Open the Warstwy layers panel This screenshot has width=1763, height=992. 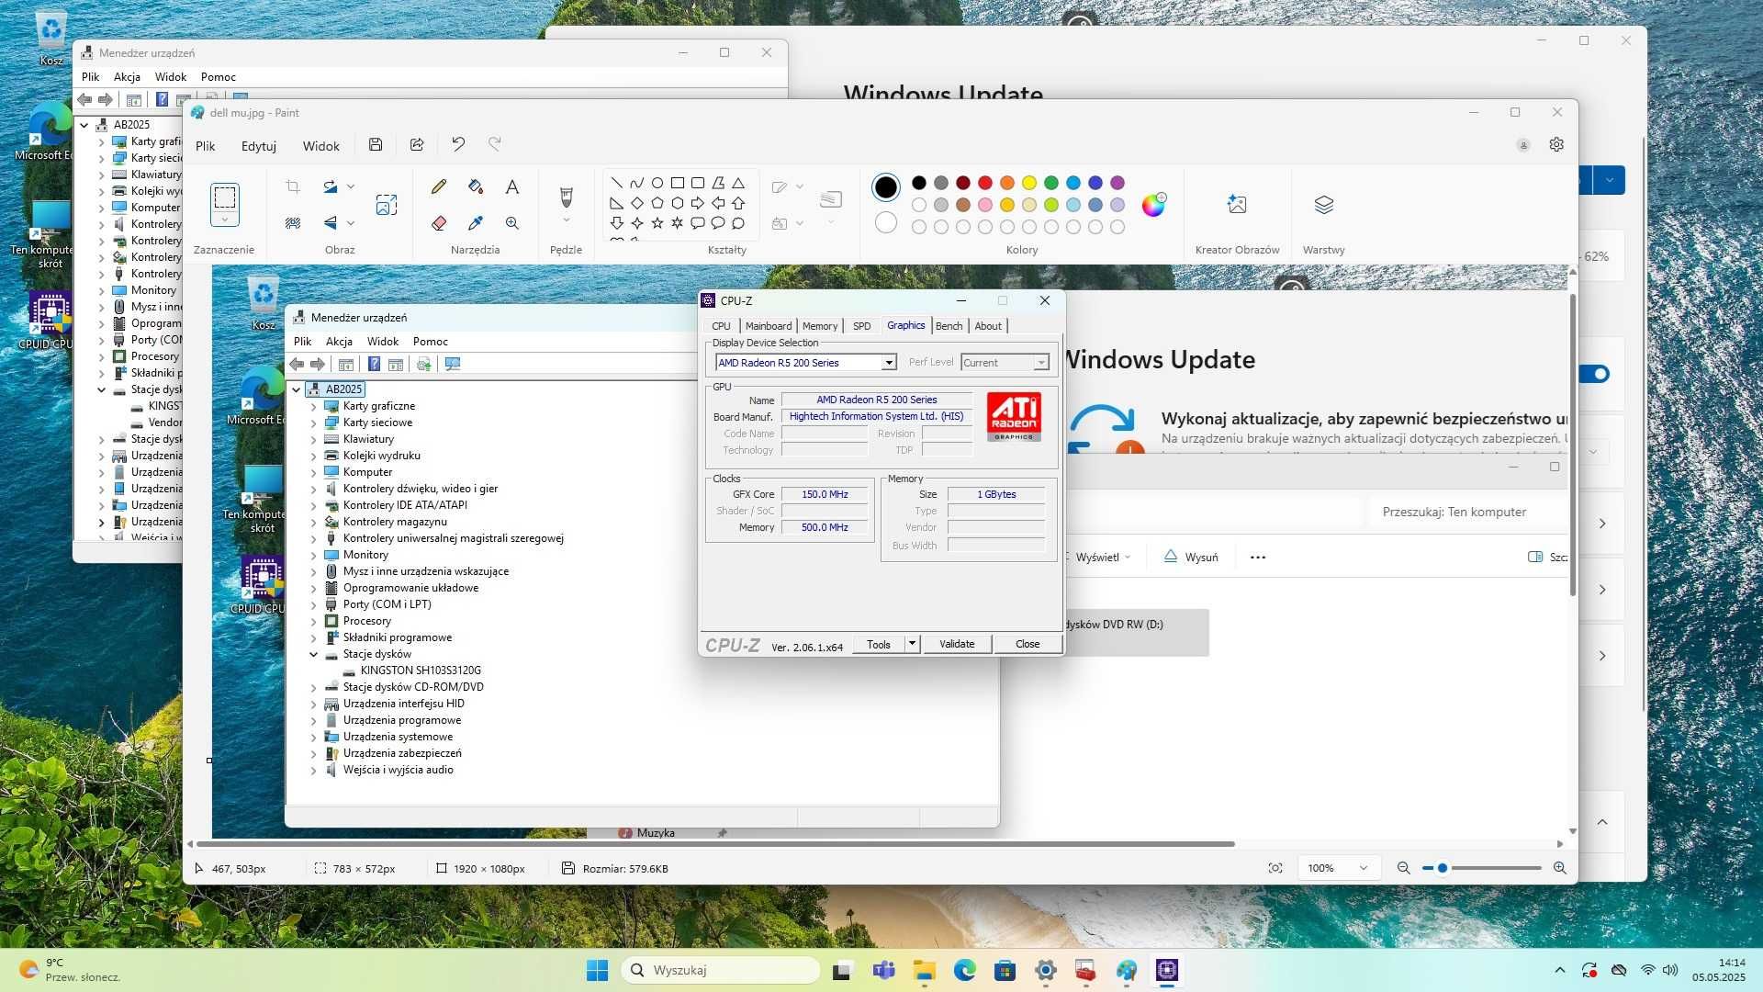pyautogui.click(x=1323, y=205)
